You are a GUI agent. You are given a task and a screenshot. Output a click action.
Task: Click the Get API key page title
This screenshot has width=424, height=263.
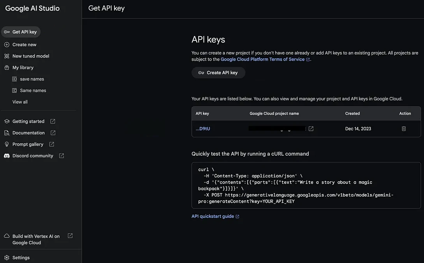pos(107,8)
